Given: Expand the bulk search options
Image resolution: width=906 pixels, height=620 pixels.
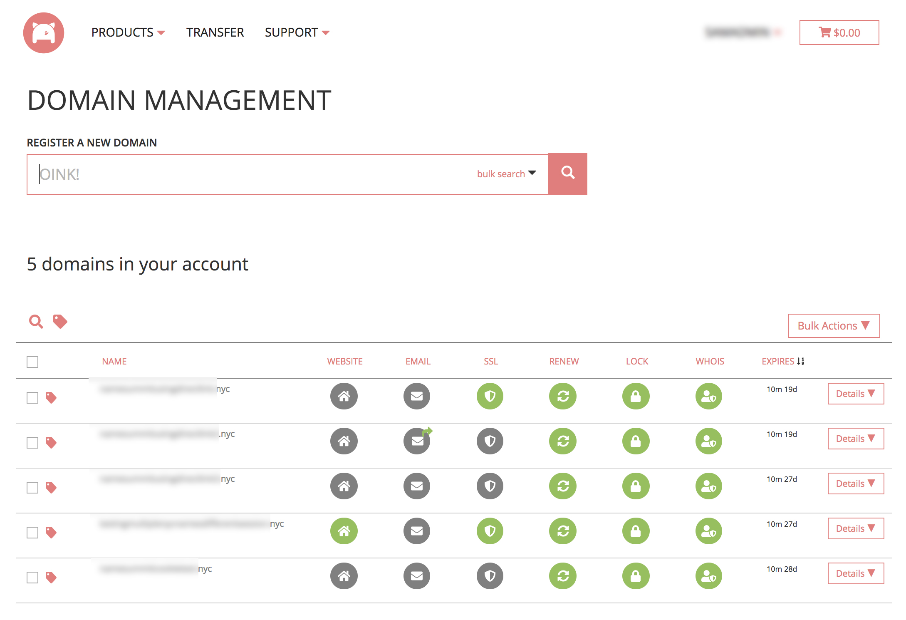Looking at the screenshot, I should click(507, 174).
